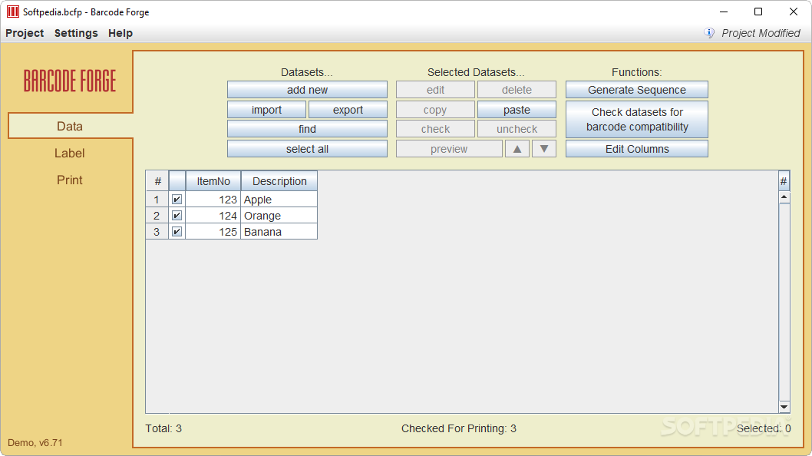The width and height of the screenshot is (812, 456).
Task: Click the select all button
Action: point(307,149)
